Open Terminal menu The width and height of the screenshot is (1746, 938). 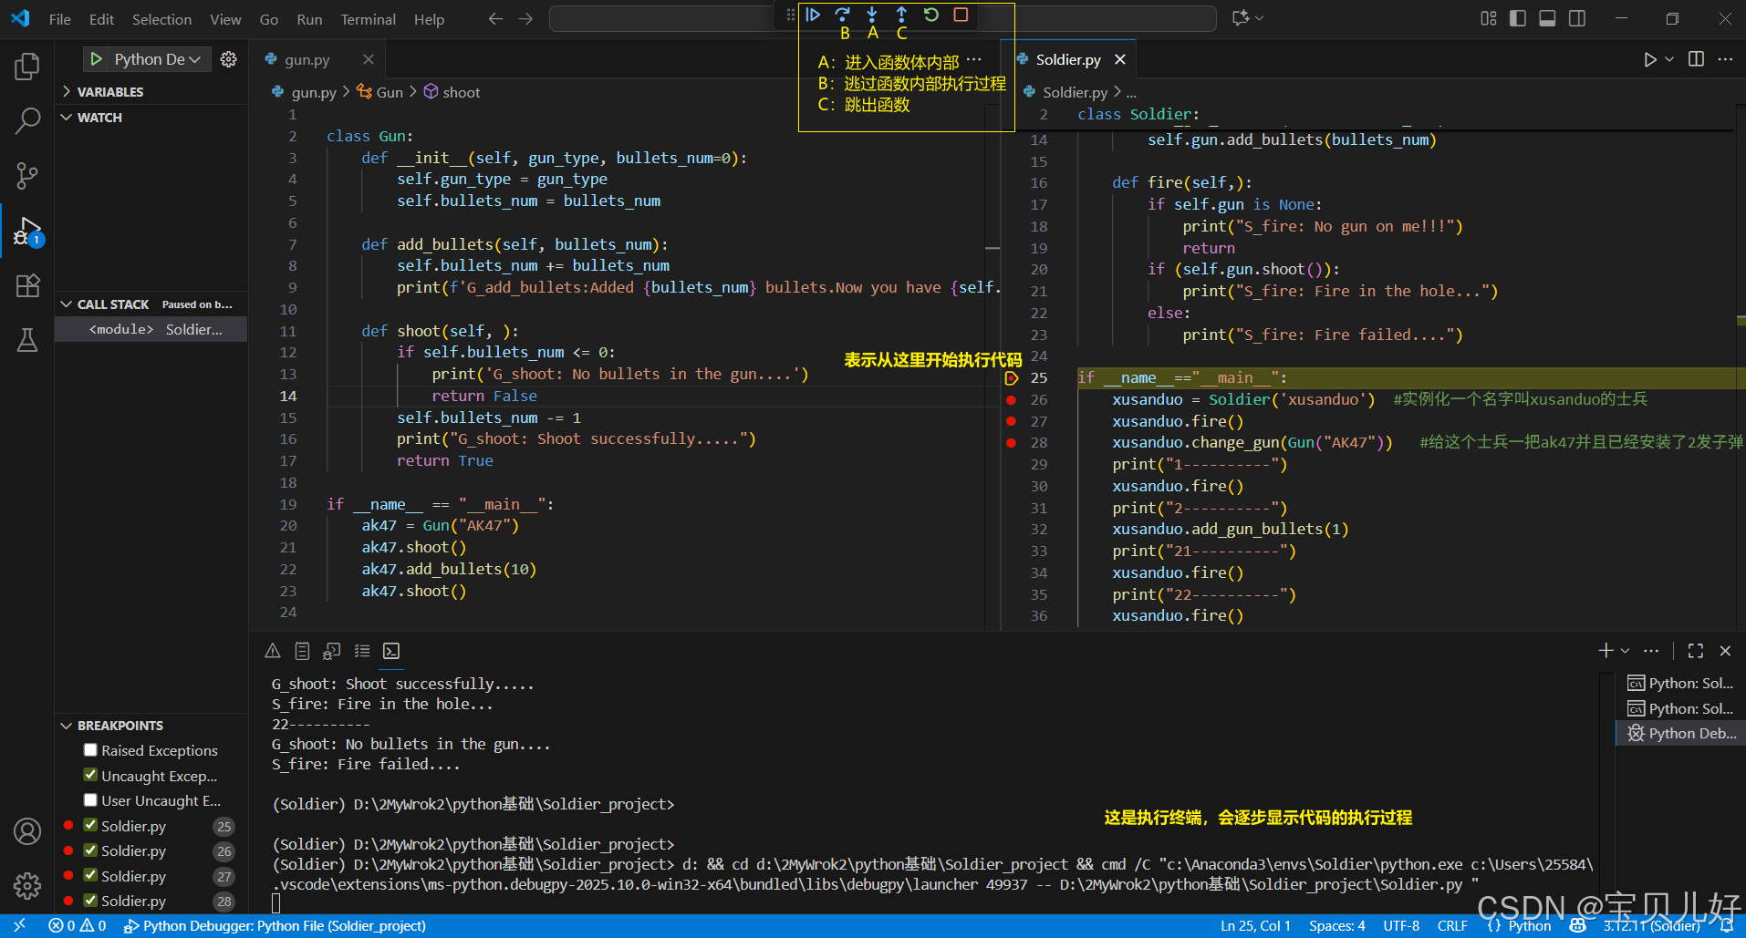(x=368, y=19)
